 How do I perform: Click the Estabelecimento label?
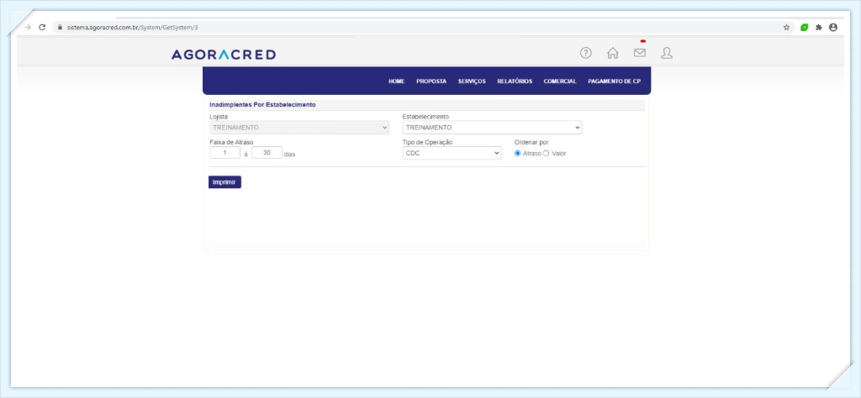pyautogui.click(x=425, y=117)
